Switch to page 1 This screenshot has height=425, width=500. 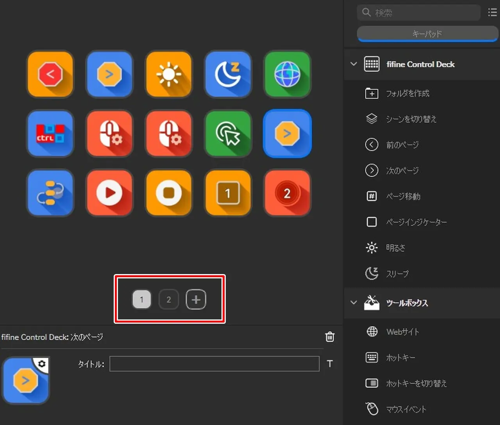click(x=141, y=299)
